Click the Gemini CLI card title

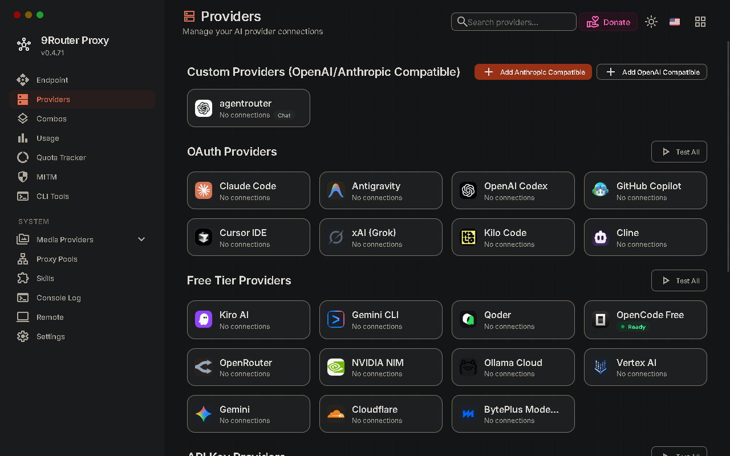(375, 315)
